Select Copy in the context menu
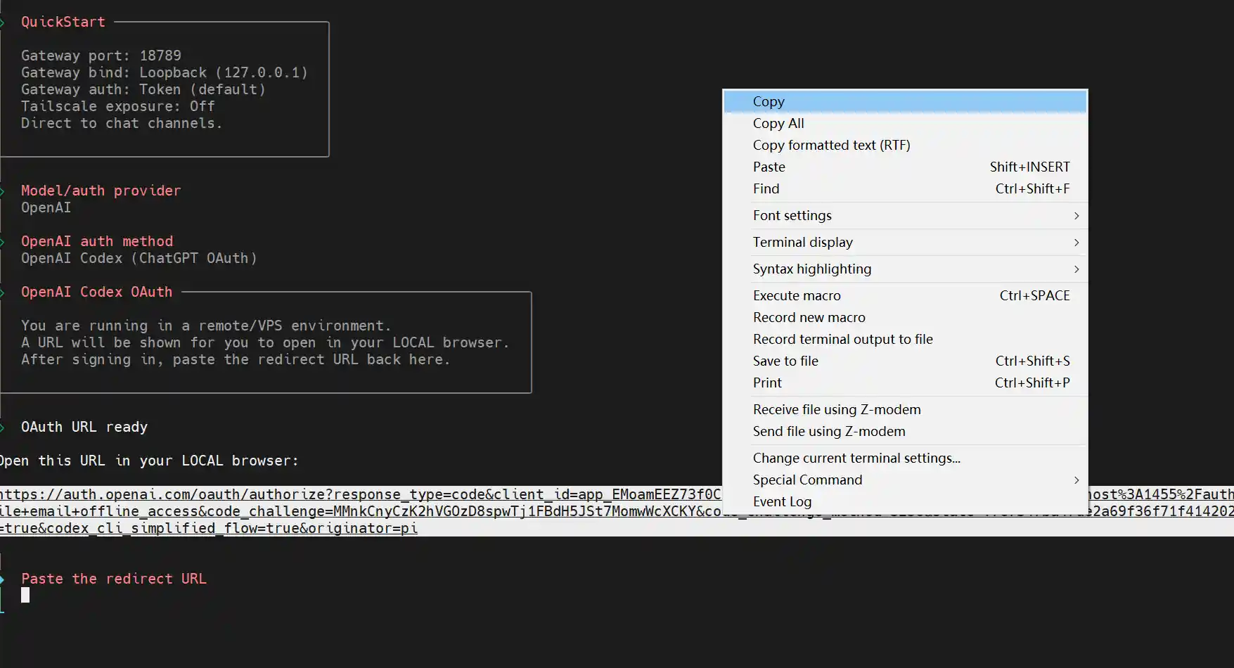The width and height of the screenshot is (1234, 668). pos(768,101)
